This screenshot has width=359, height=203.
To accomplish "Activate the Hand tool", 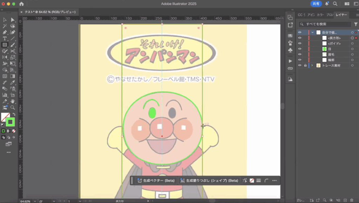I will 13,101.
